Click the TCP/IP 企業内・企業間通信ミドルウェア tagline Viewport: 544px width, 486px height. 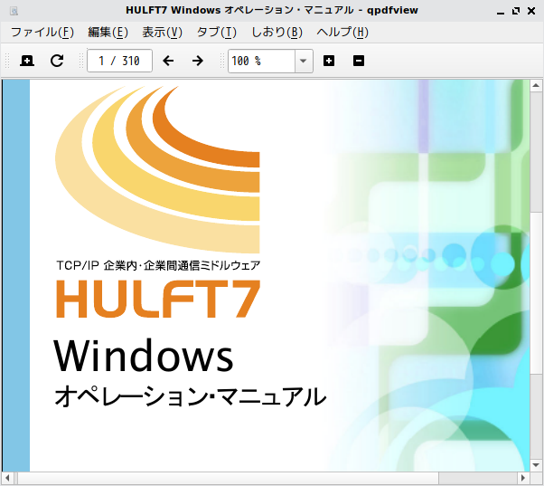point(158,265)
